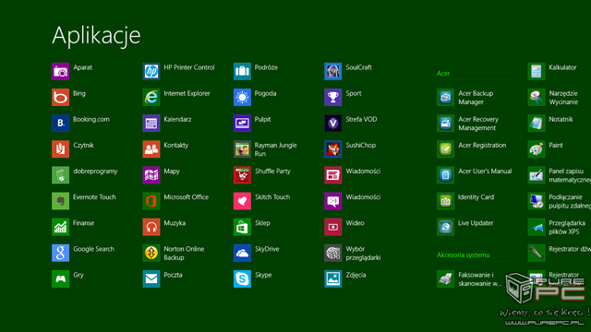Open the Acer Backup Manager icon
This screenshot has width=591, height=332.
[x=445, y=97]
